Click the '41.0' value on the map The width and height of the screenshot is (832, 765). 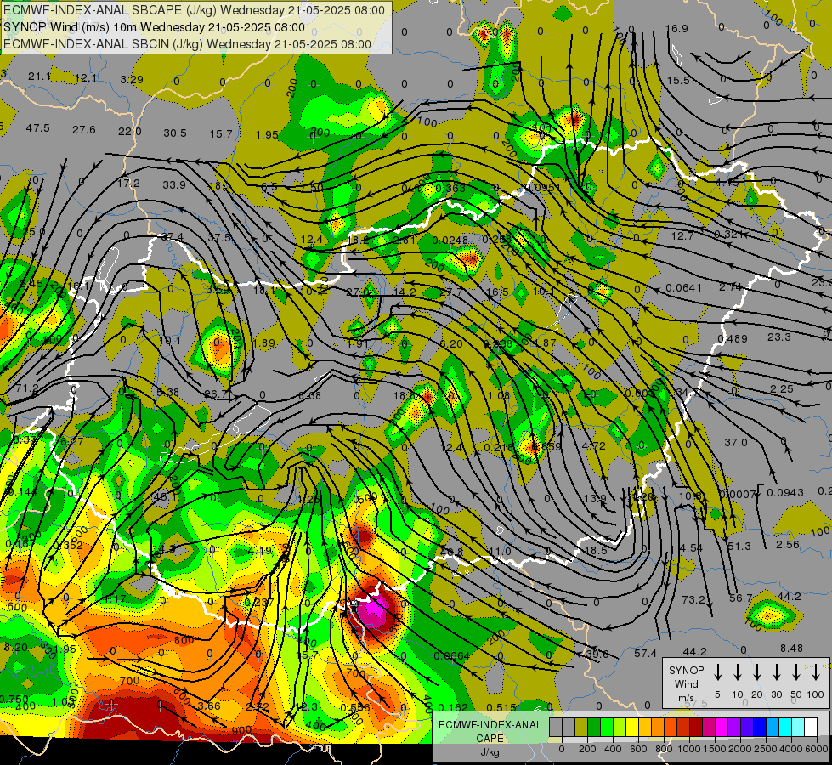[x=500, y=551]
